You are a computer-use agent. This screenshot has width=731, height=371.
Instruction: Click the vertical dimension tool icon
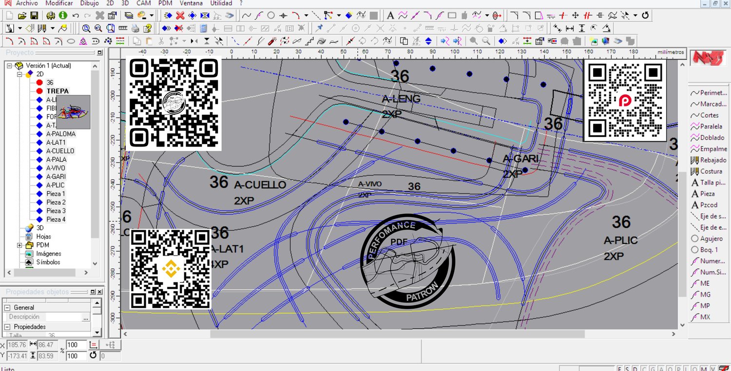pos(582,28)
